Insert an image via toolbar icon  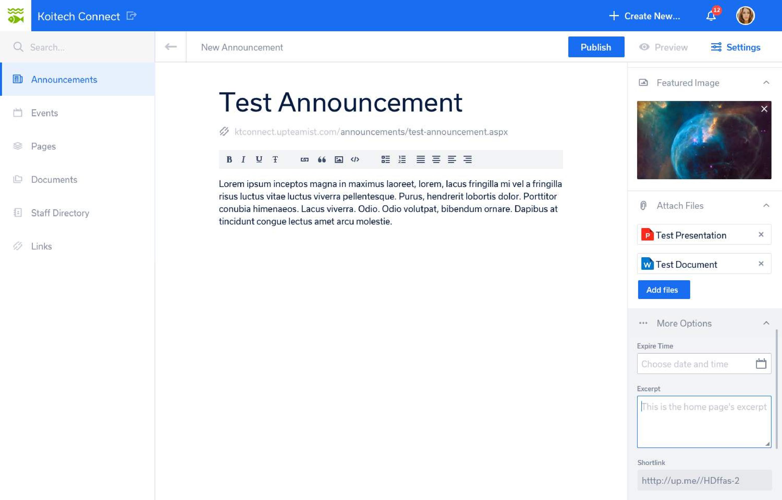[x=339, y=159]
